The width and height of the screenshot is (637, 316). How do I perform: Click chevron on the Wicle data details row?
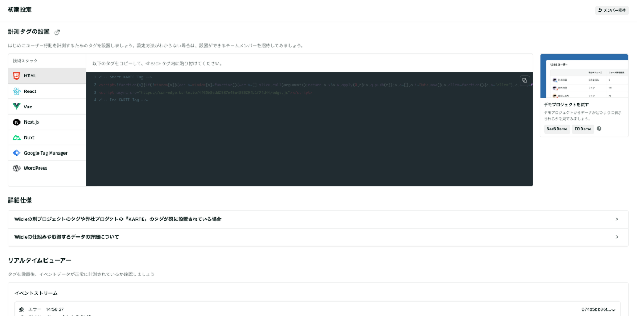point(617,237)
